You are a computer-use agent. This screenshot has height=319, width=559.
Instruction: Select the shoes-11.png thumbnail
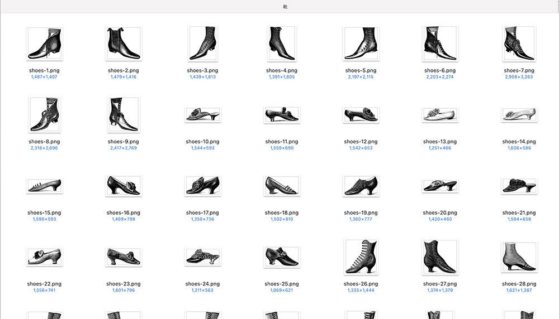(x=282, y=114)
